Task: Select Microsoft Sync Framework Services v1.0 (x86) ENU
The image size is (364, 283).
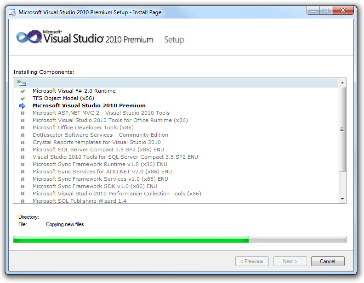Action: tap(100, 179)
